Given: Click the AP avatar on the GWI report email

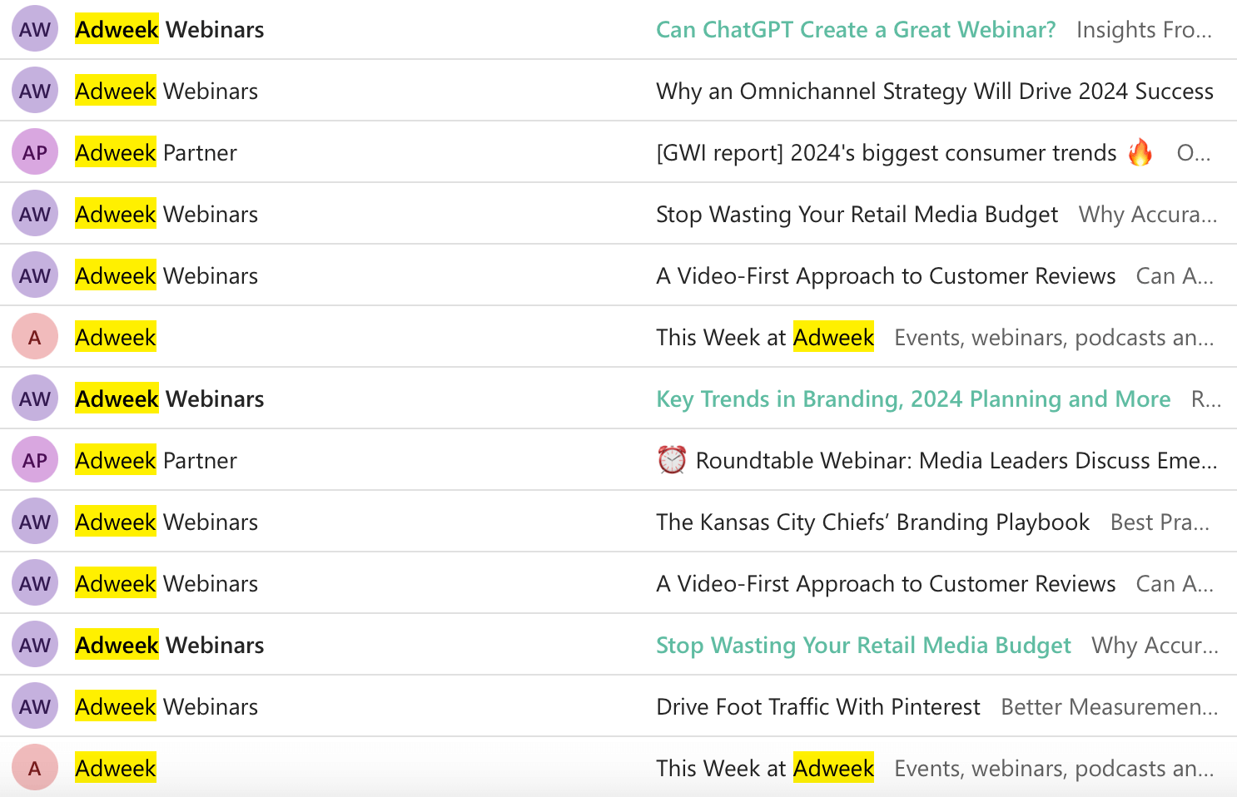Looking at the screenshot, I should 35,152.
